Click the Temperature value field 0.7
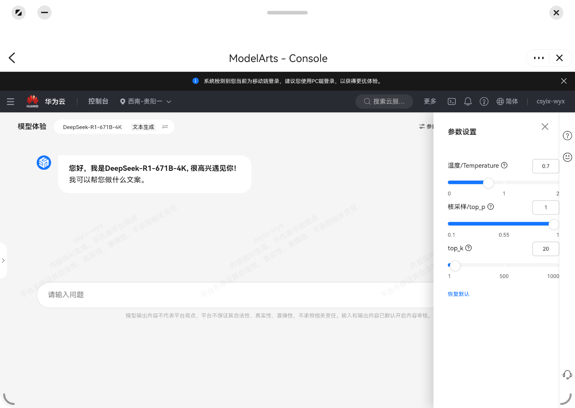Viewport: 575px width, 408px height. [x=546, y=166]
